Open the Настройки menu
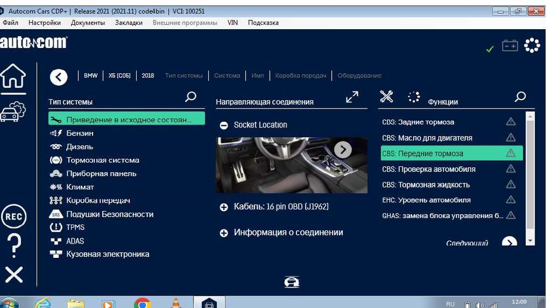 (45, 23)
